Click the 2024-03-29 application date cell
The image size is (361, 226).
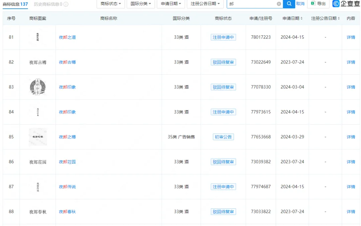tap(292, 137)
